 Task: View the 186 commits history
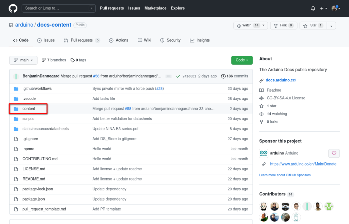tap(234, 76)
